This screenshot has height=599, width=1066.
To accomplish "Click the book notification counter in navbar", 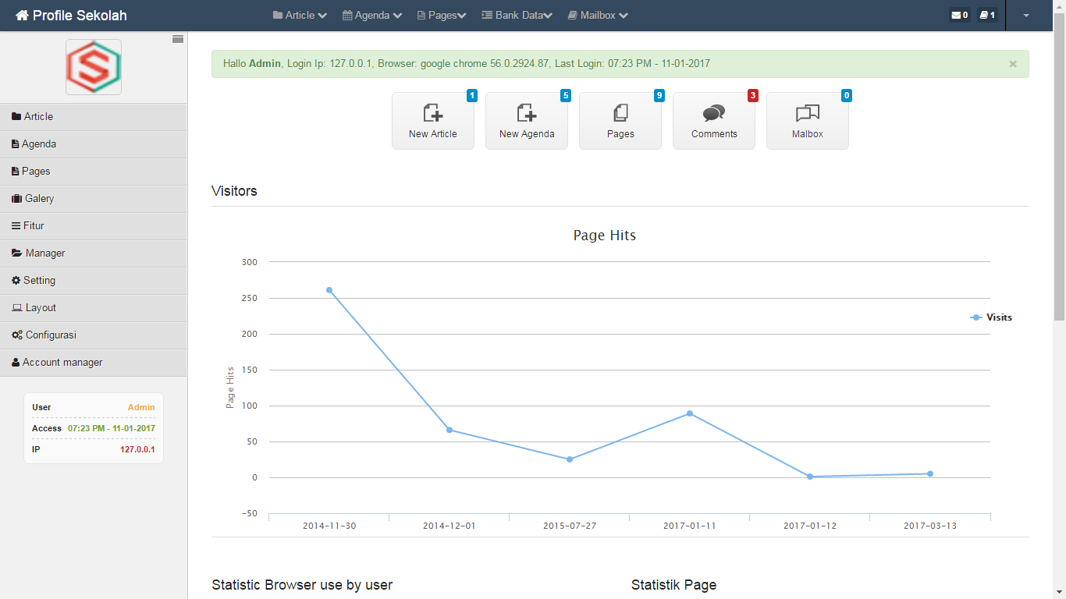I will pyautogui.click(x=987, y=15).
